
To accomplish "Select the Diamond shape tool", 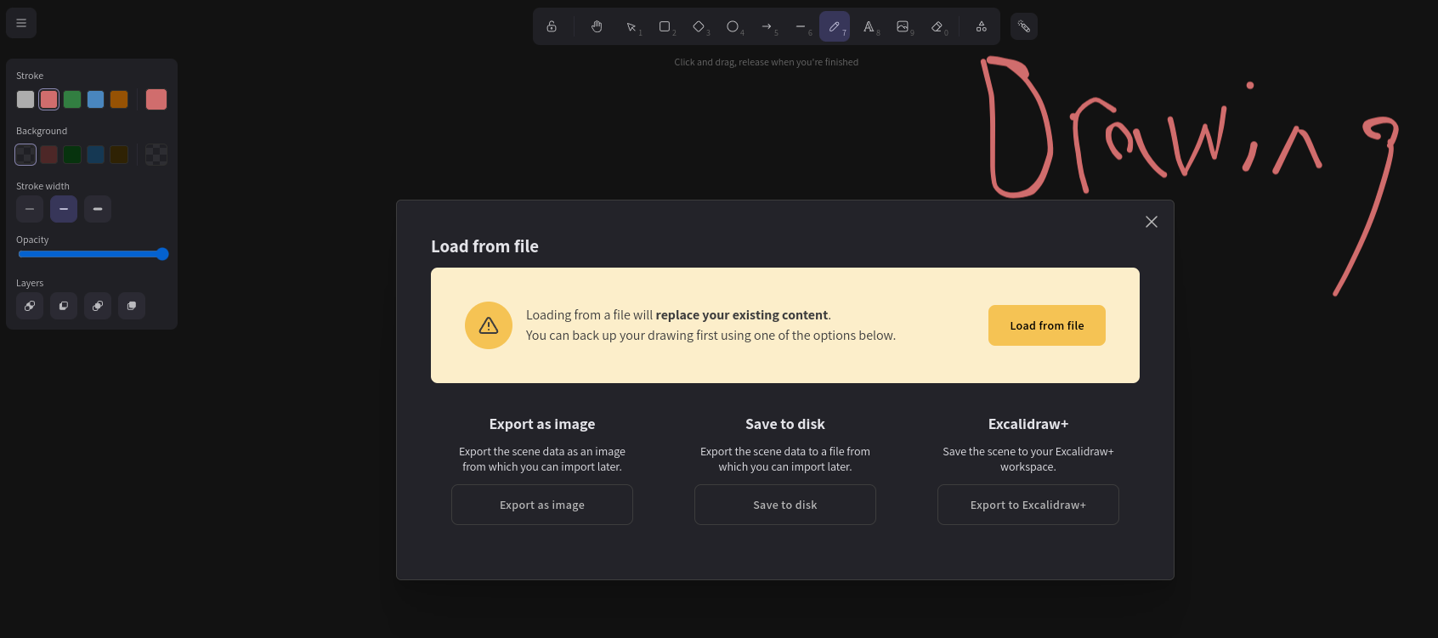I will click(x=699, y=26).
